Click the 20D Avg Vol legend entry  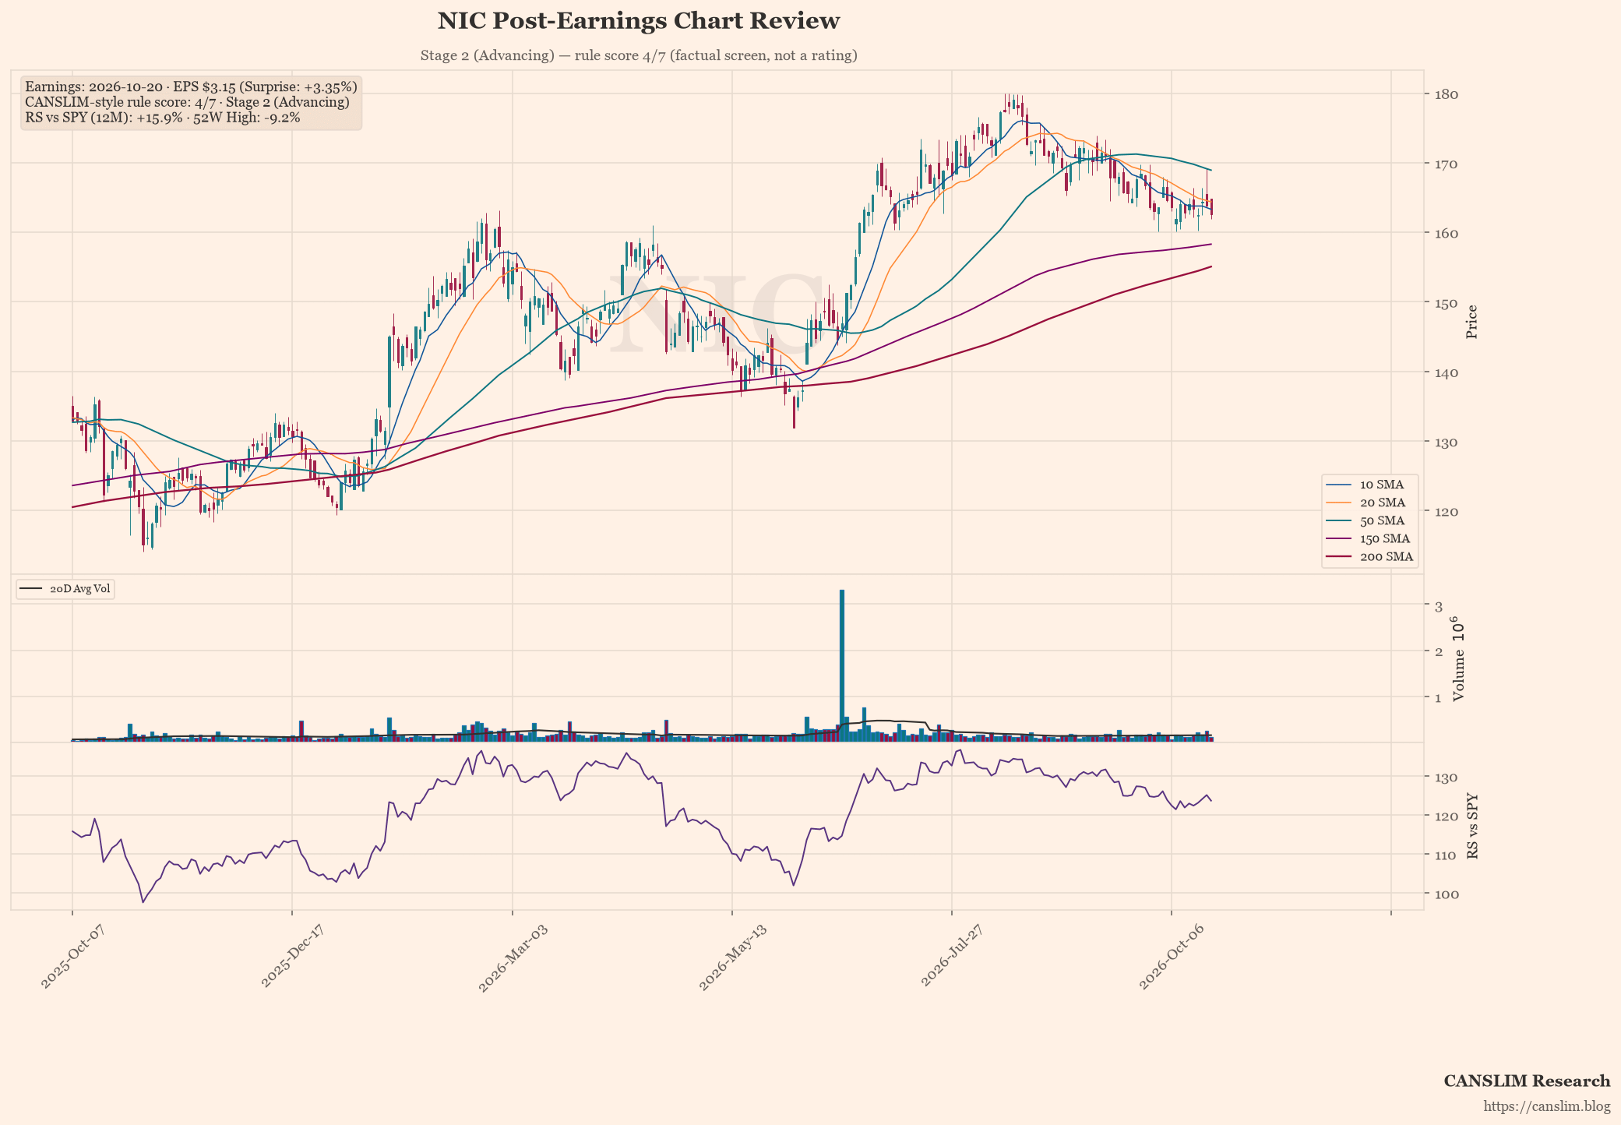pyautogui.click(x=65, y=589)
